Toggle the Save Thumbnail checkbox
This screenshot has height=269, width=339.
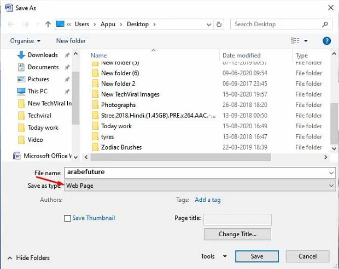tap(67, 218)
